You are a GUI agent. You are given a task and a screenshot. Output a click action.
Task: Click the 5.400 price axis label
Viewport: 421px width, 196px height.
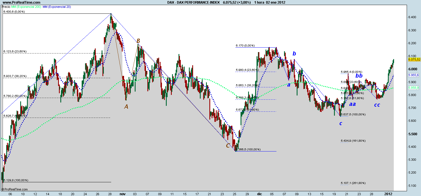tap(412, 147)
